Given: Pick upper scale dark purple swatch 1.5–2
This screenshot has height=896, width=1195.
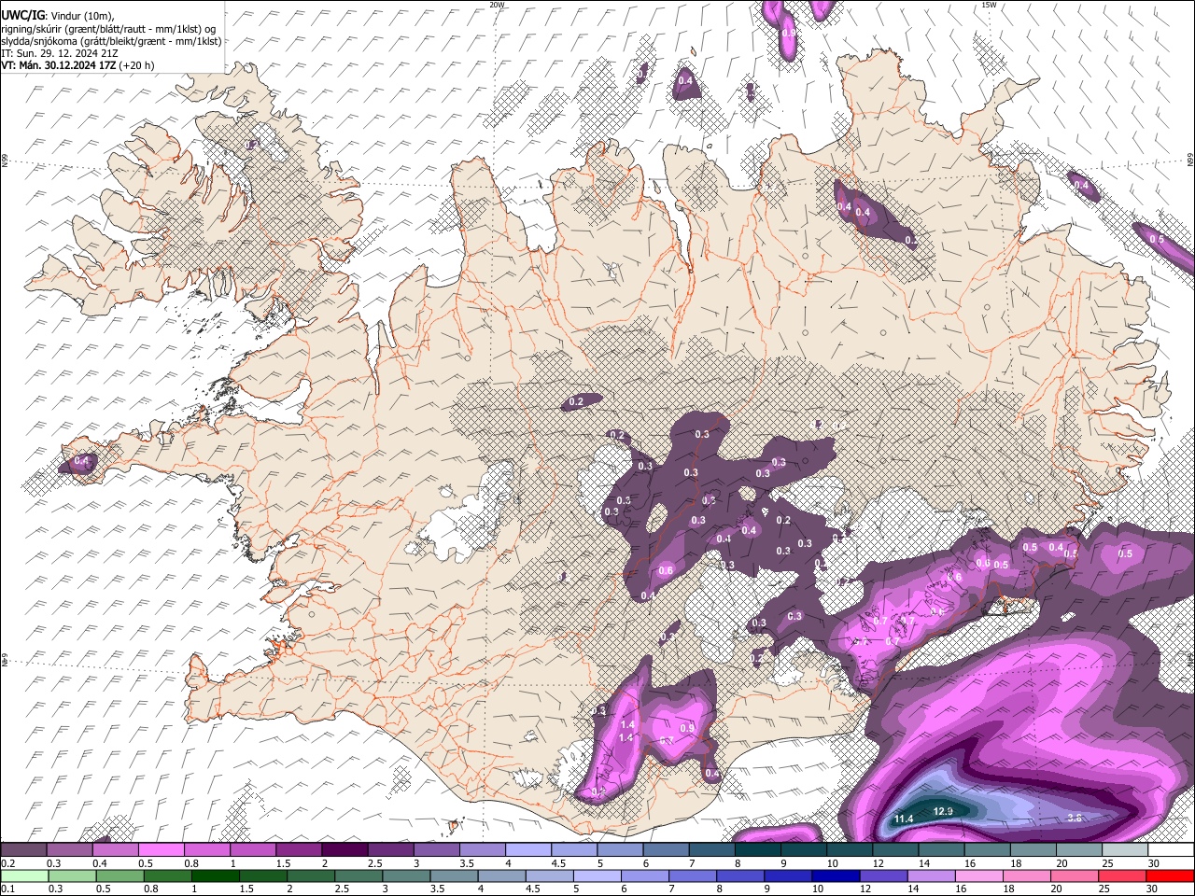Looking at the screenshot, I should coord(298,850).
